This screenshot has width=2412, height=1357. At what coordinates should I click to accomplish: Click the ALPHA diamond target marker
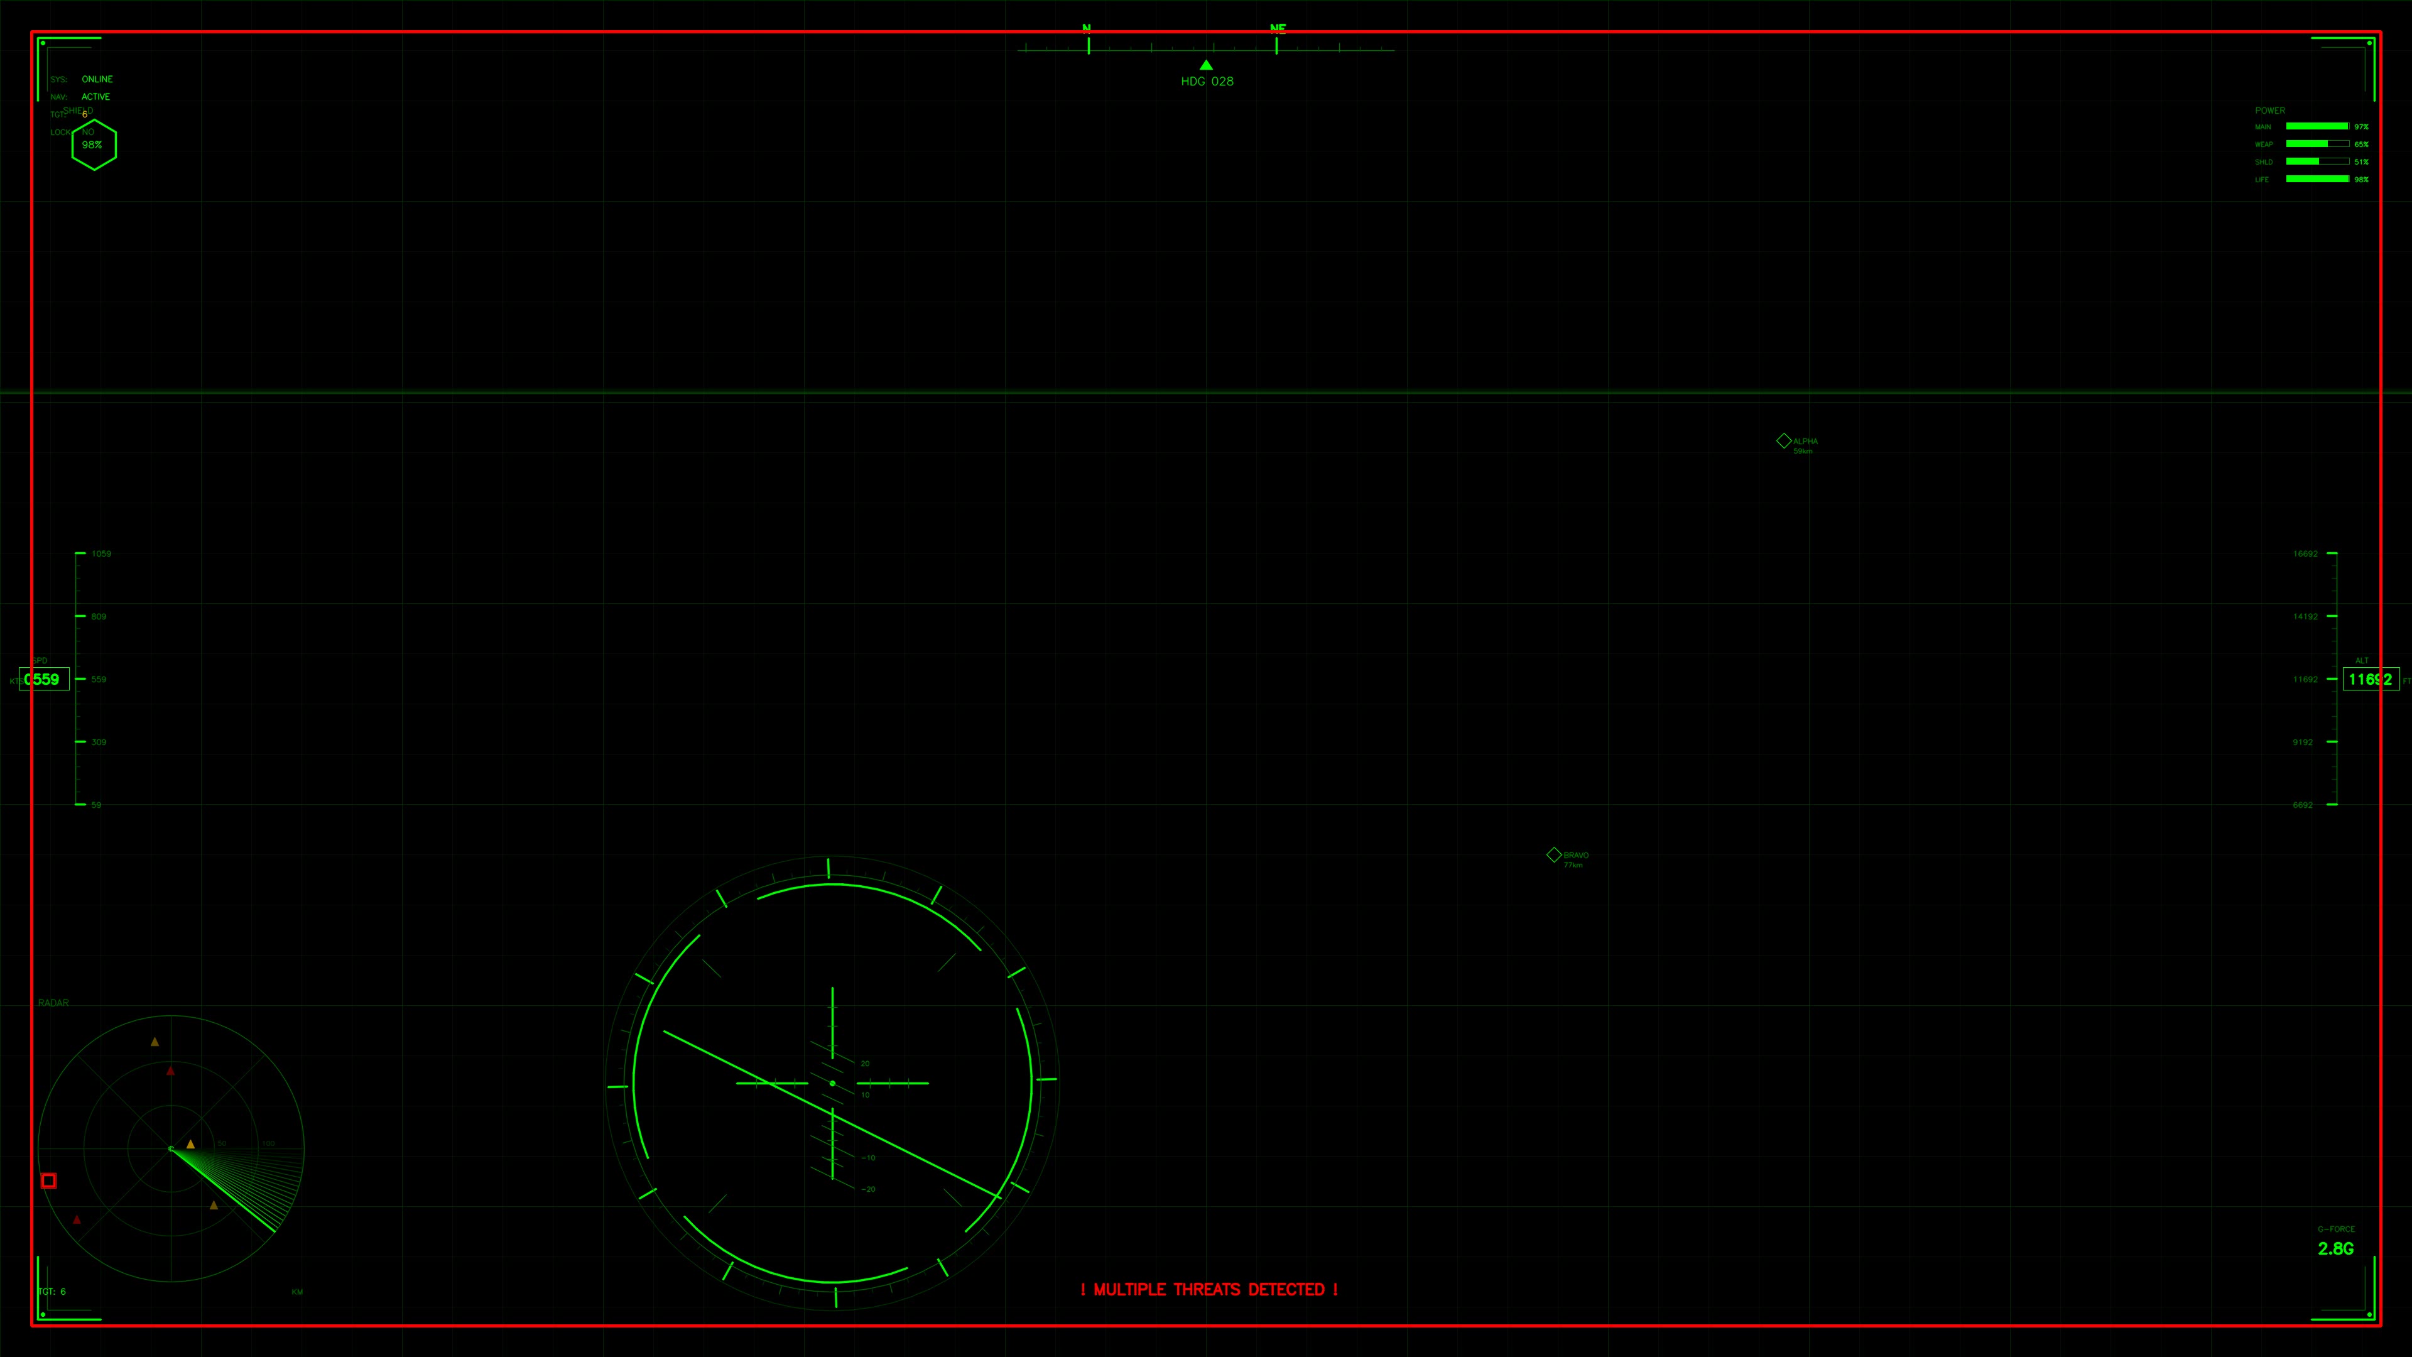coord(1785,440)
